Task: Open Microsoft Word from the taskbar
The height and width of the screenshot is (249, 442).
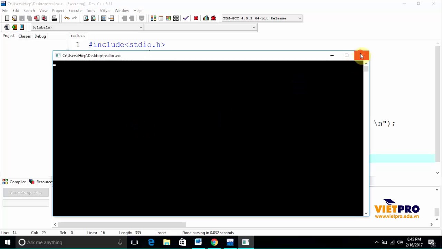Action: click(198, 242)
